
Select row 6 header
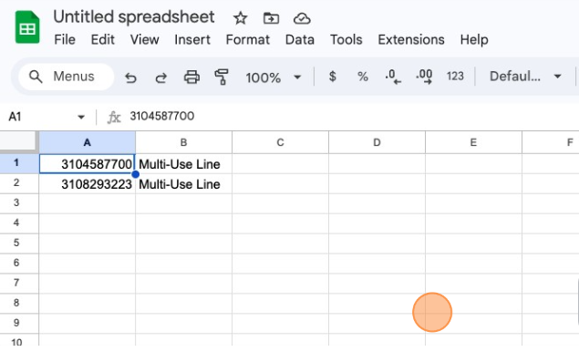click(x=19, y=263)
